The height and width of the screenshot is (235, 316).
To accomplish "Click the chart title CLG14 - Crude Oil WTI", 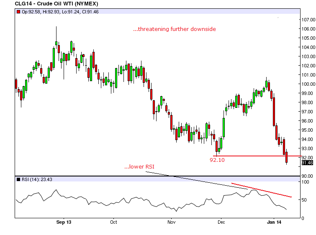I will [49, 4].
